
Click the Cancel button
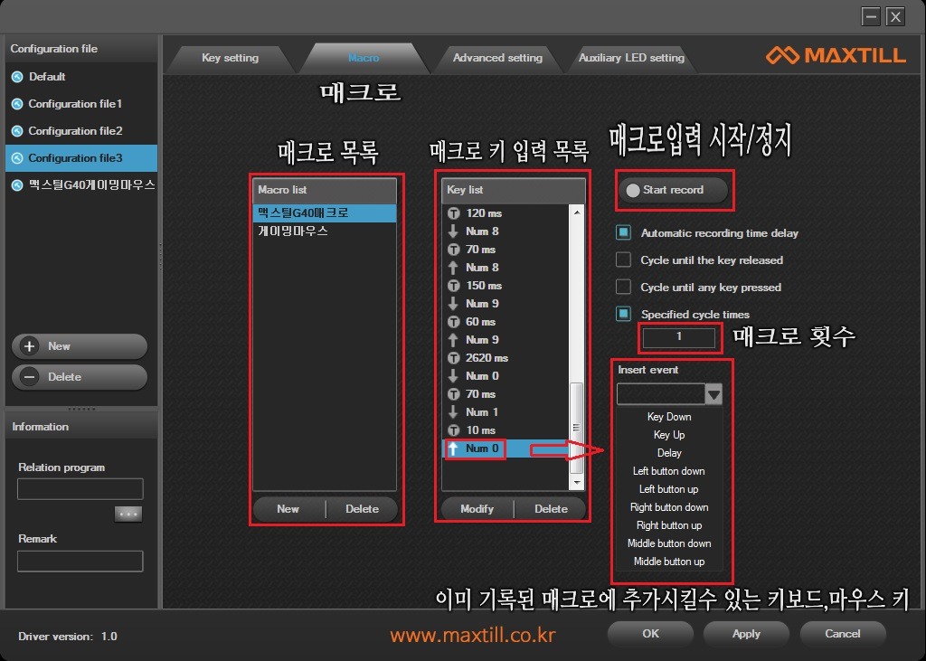coord(843,634)
